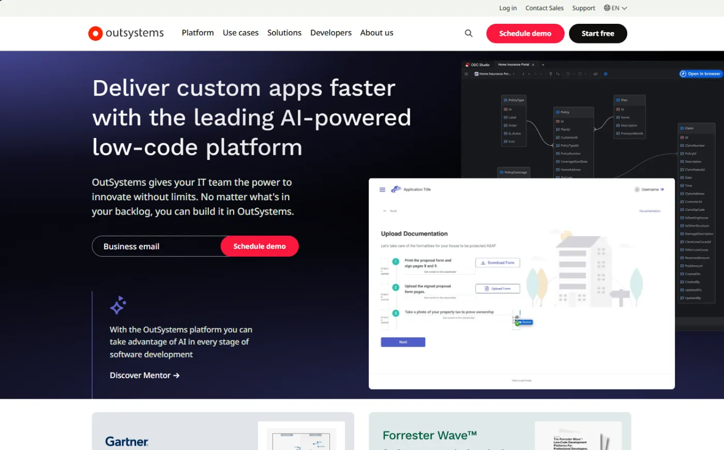Open the Developers menu
The height and width of the screenshot is (450, 724).
click(x=331, y=33)
